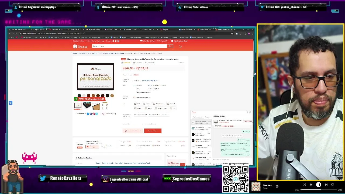The image size is (345, 194).
Task: Go to the previous music track
Action: 311,185
